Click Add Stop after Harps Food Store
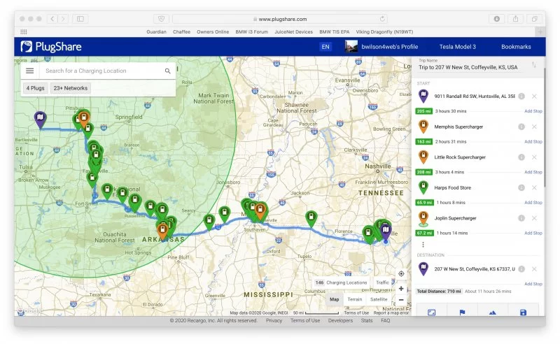 [x=533, y=203]
